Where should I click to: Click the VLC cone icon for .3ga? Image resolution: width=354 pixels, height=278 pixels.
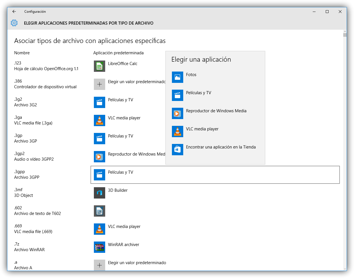point(99,120)
